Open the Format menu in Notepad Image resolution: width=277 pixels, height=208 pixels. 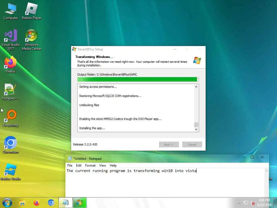coord(90,165)
